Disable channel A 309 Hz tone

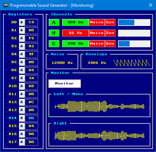click(75, 22)
